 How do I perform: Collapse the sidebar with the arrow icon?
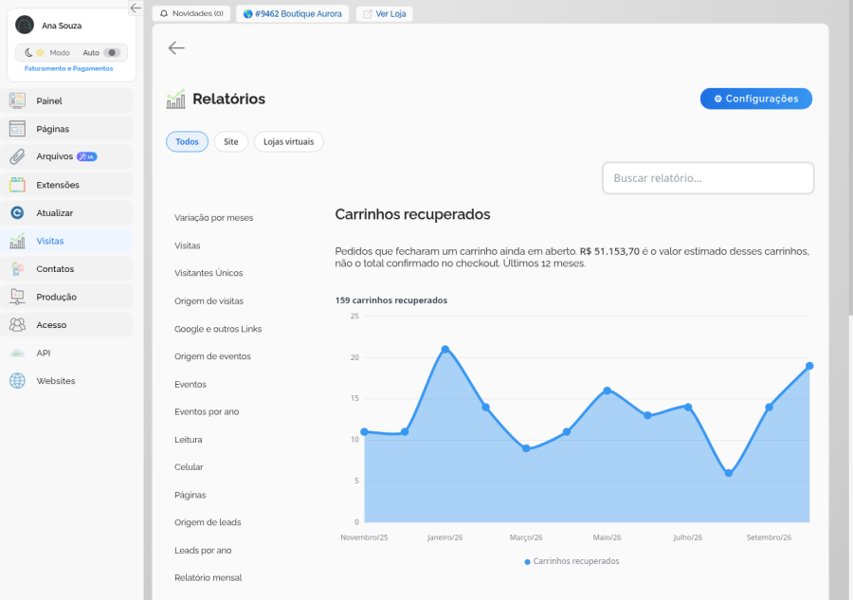[x=136, y=8]
